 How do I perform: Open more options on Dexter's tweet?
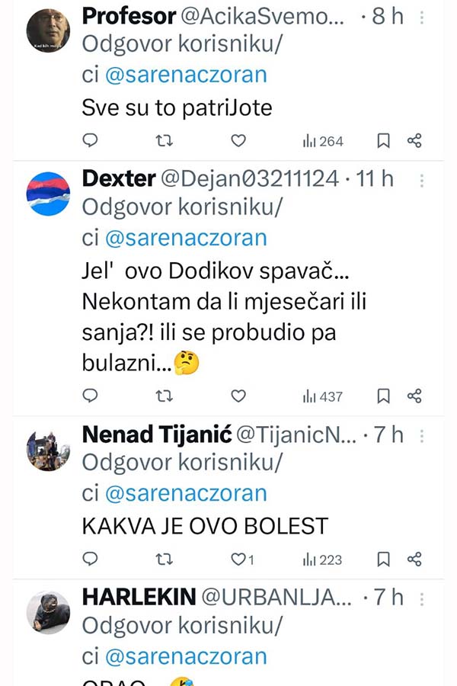(x=421, y=179)
